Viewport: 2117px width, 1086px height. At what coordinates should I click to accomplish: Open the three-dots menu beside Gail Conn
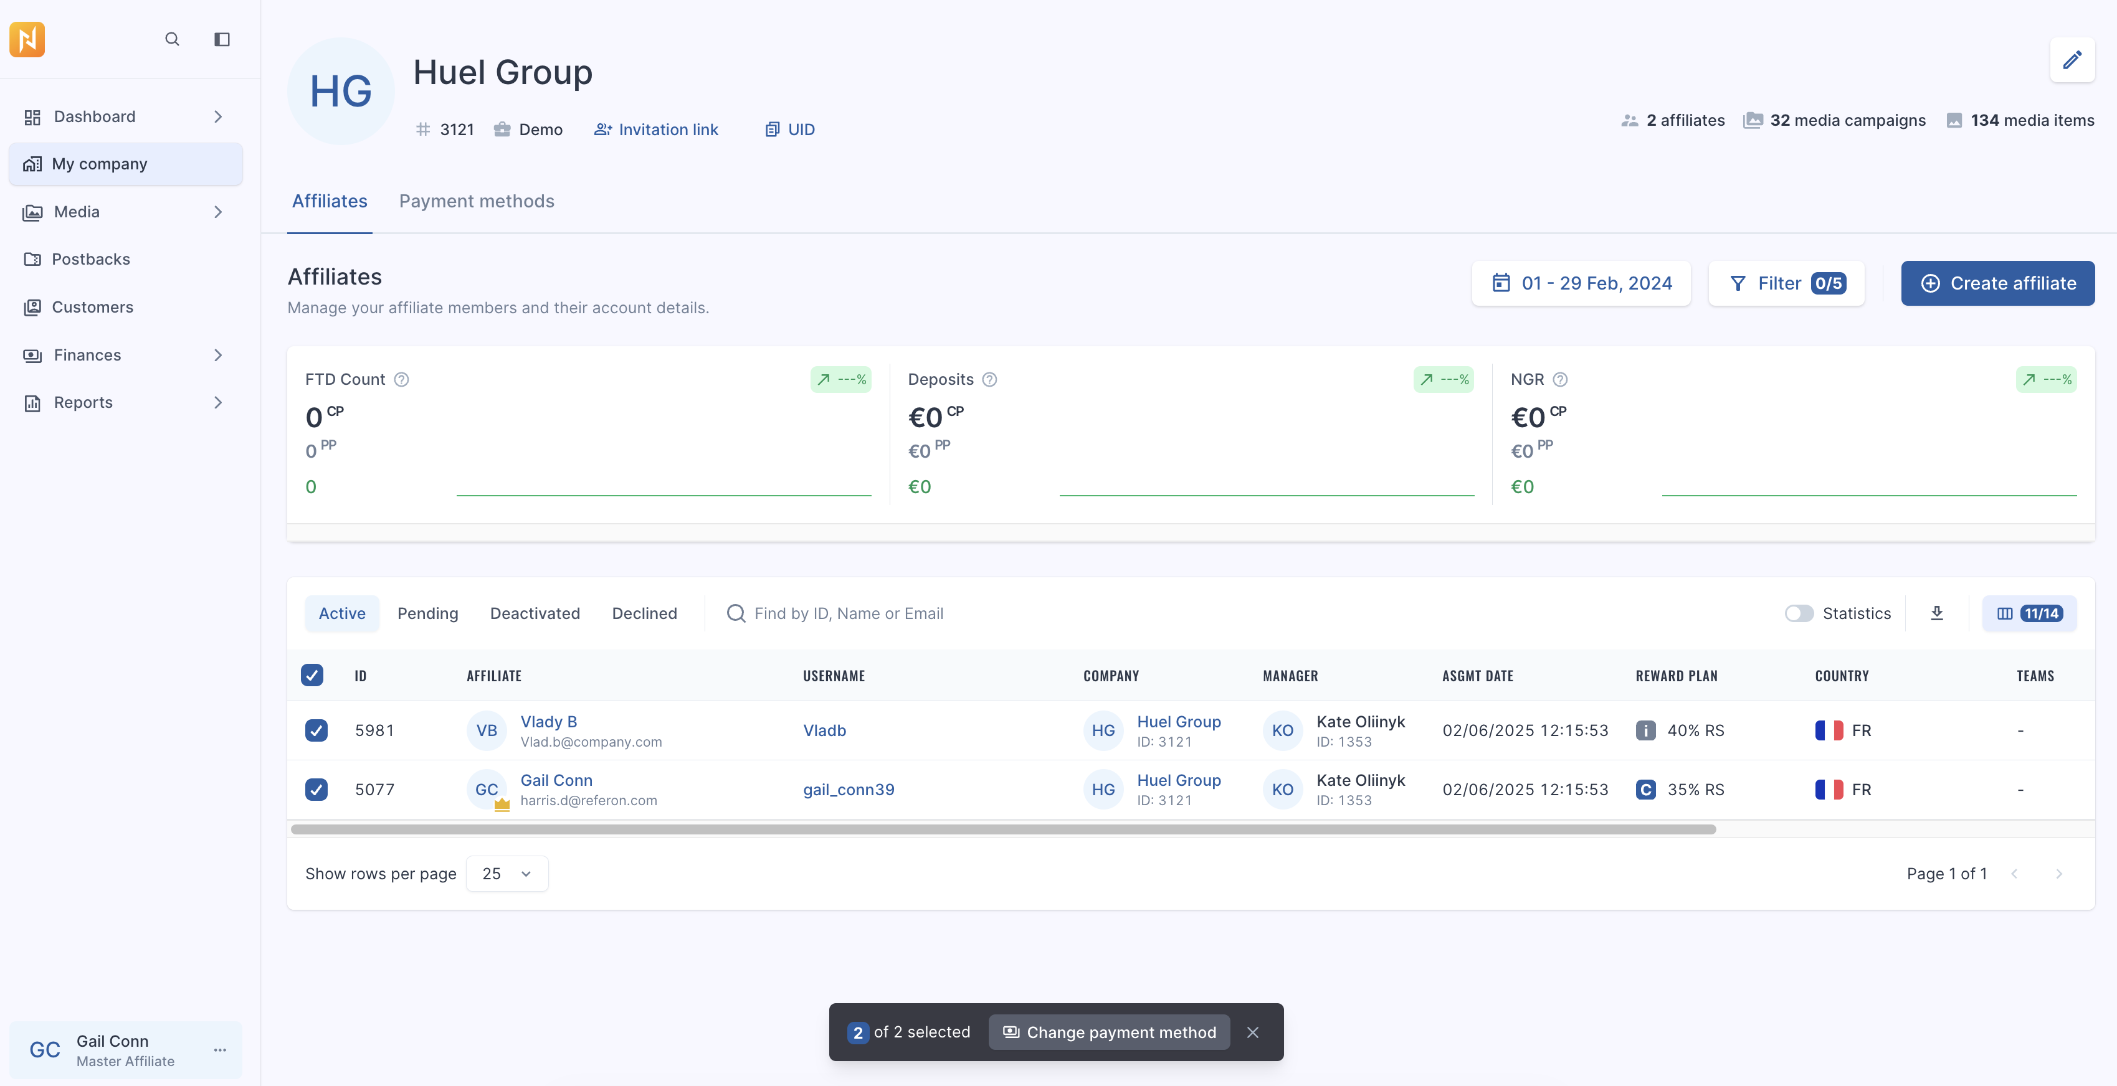pyautogui.click(x=221, y=1050)
